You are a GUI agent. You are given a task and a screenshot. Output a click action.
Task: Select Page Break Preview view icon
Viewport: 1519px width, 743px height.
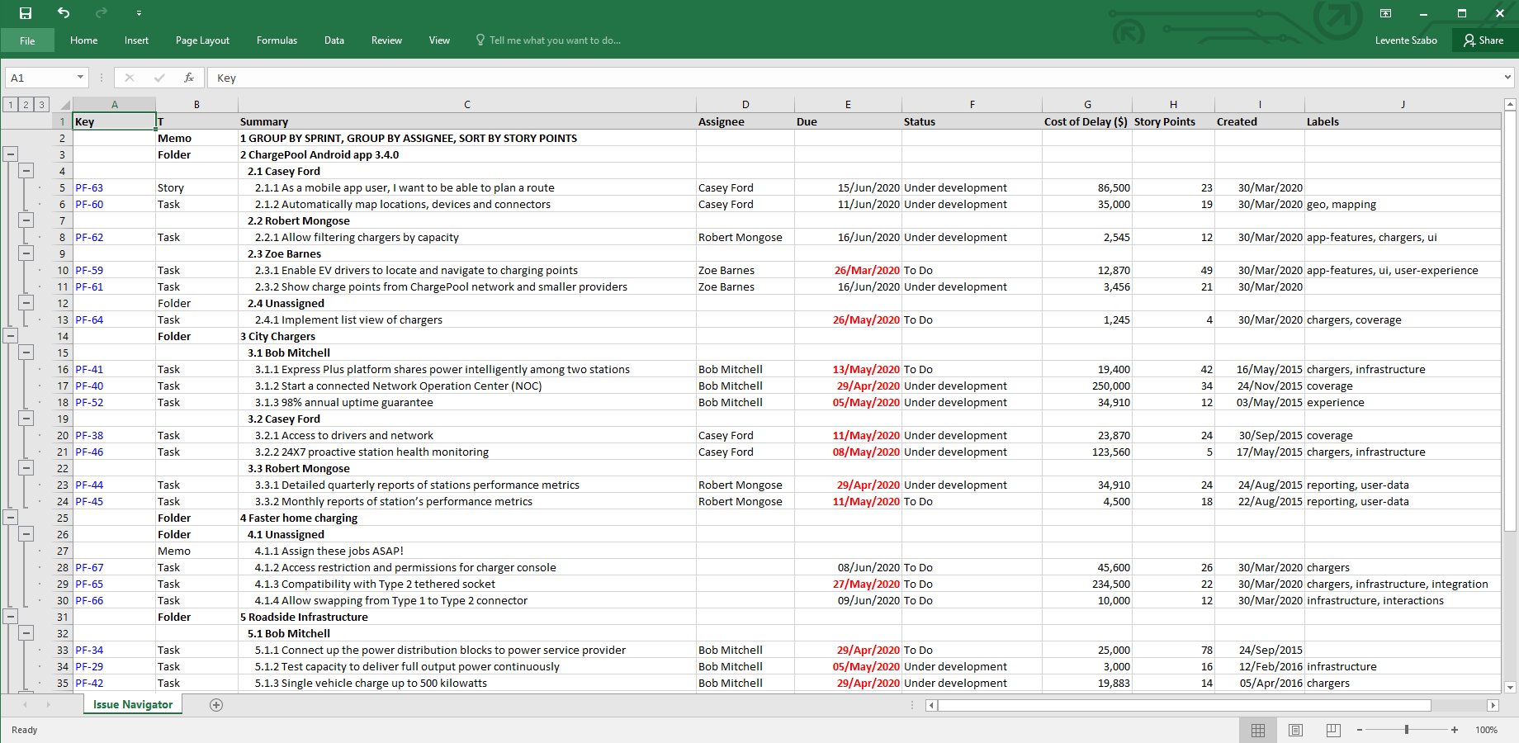coord(1333,730)
